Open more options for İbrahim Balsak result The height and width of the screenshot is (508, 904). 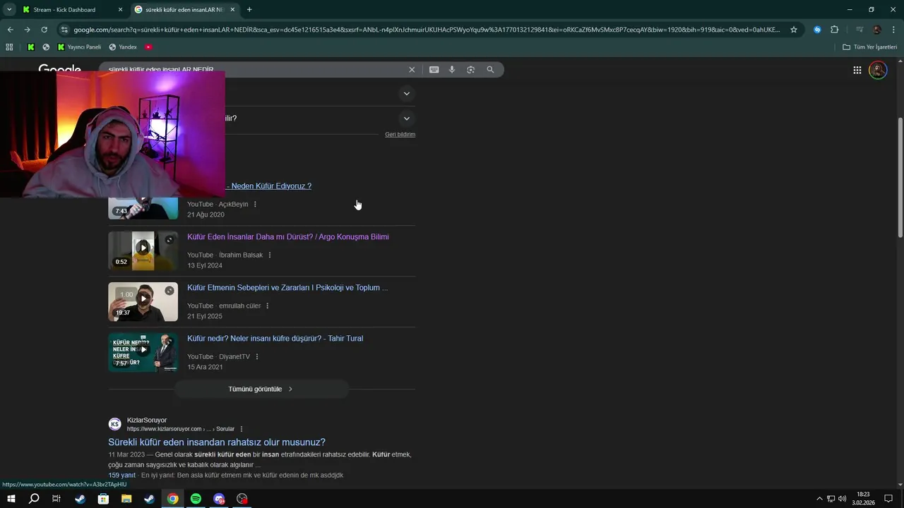270,255
